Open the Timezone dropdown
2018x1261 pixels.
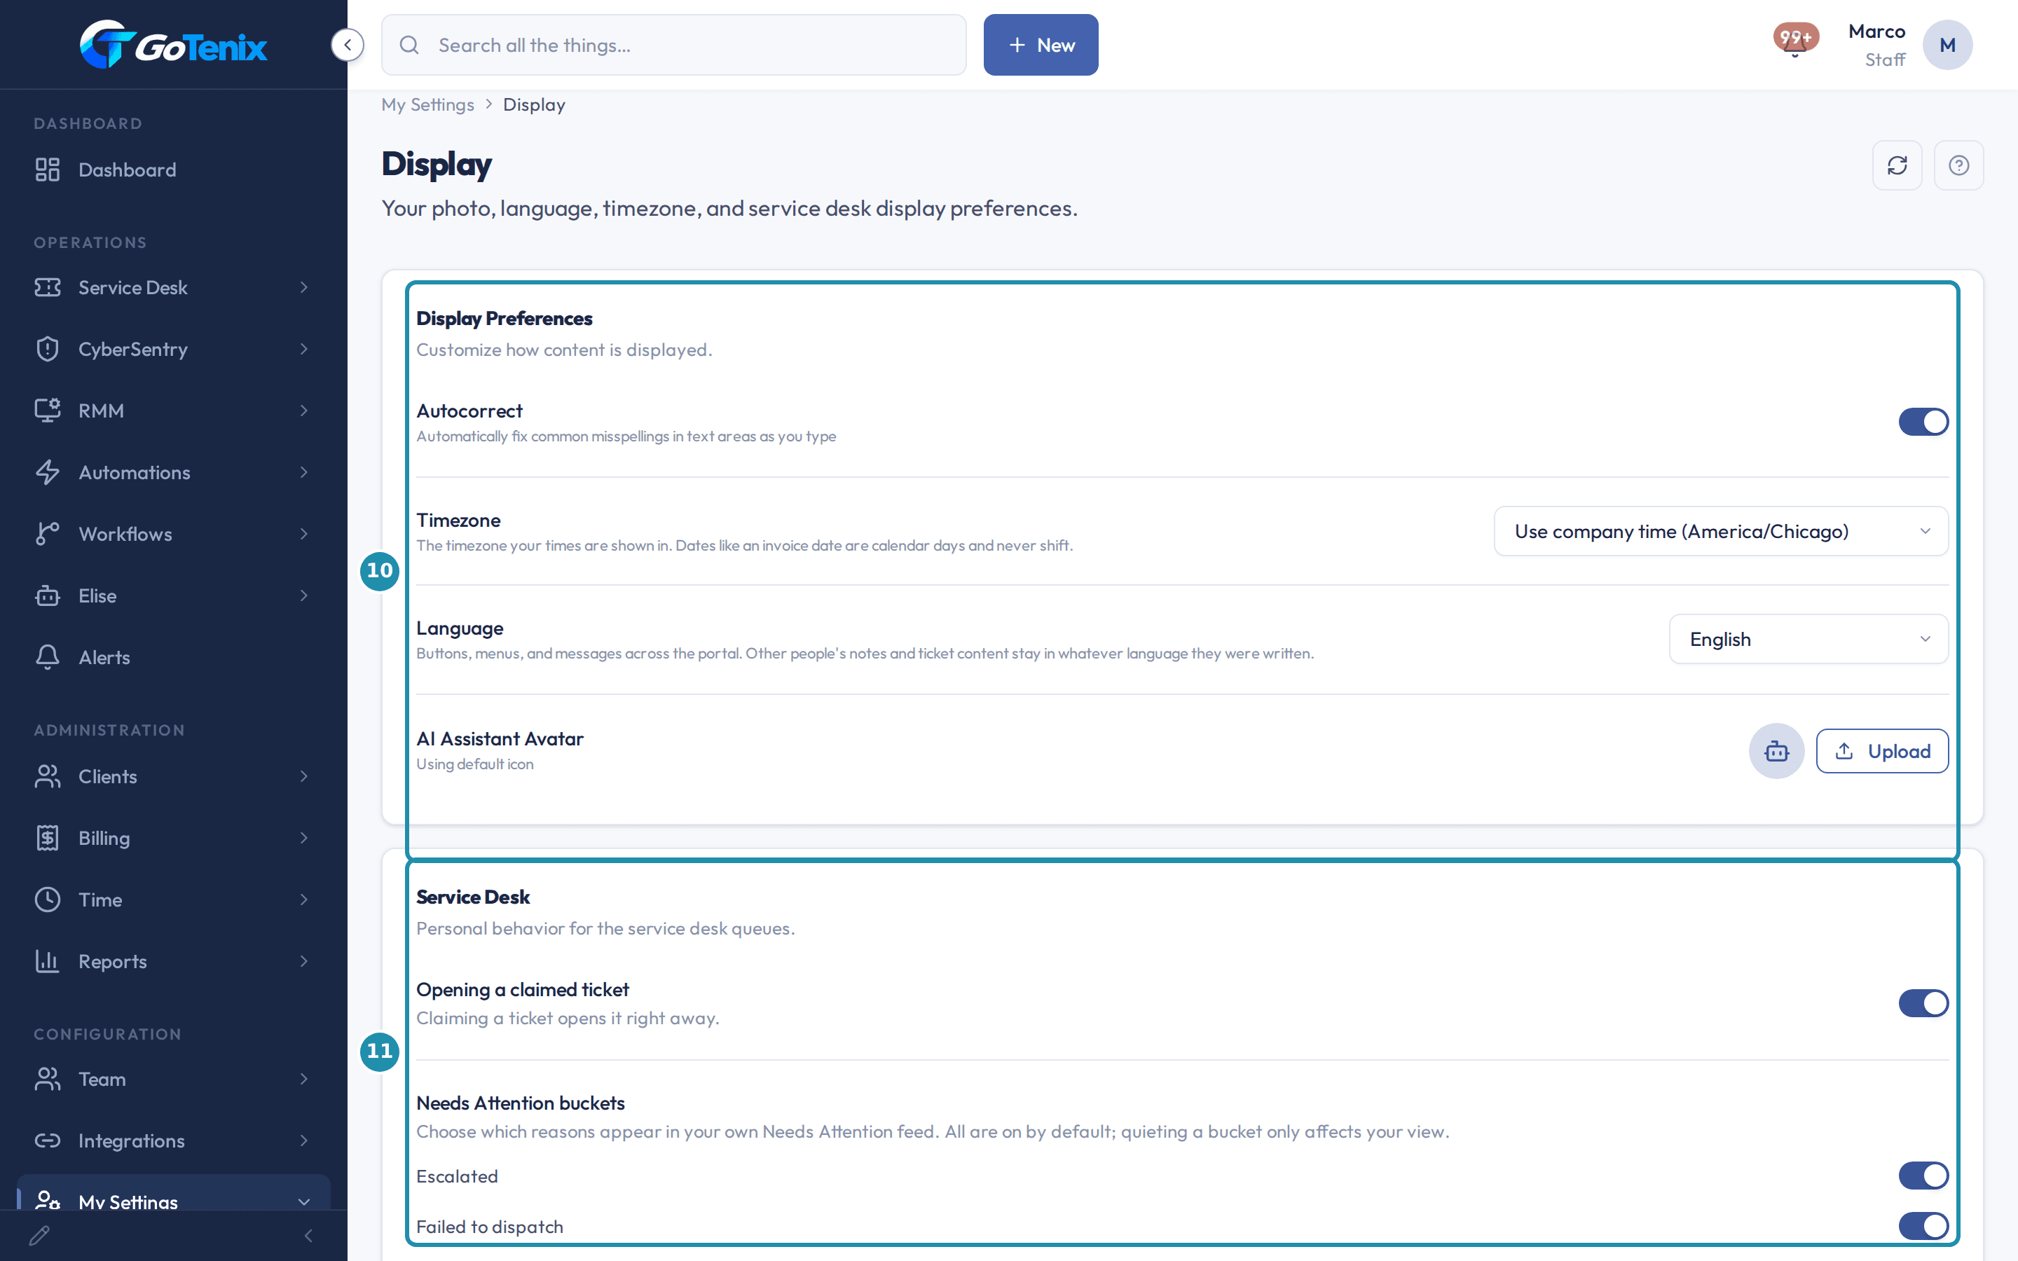1721,531
